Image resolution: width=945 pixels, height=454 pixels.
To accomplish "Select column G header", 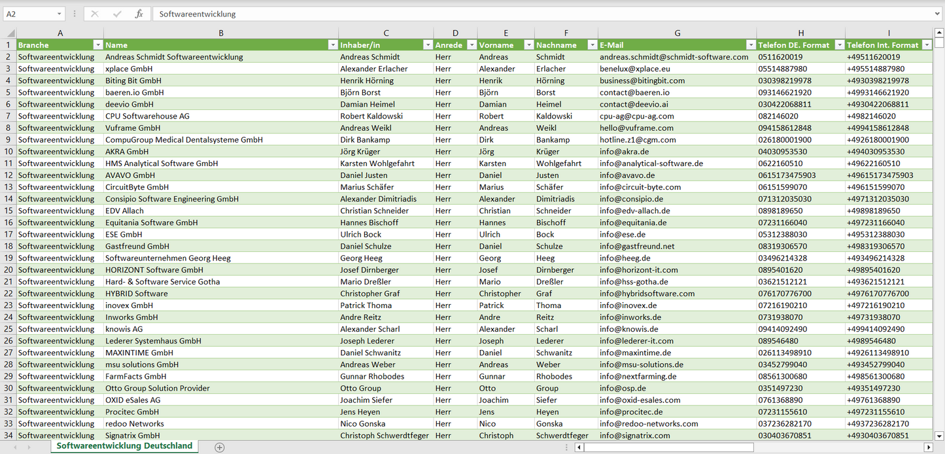I will click(677, 33).
